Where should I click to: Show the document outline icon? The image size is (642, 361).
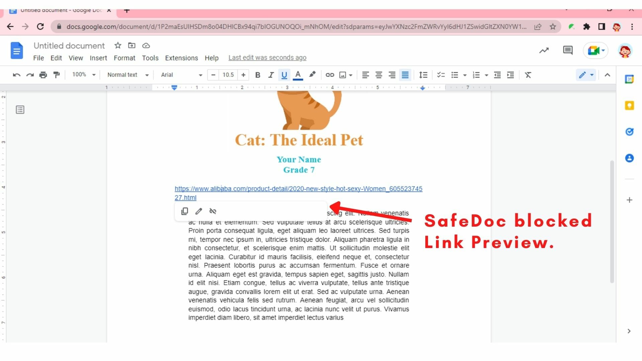(20, 110)
